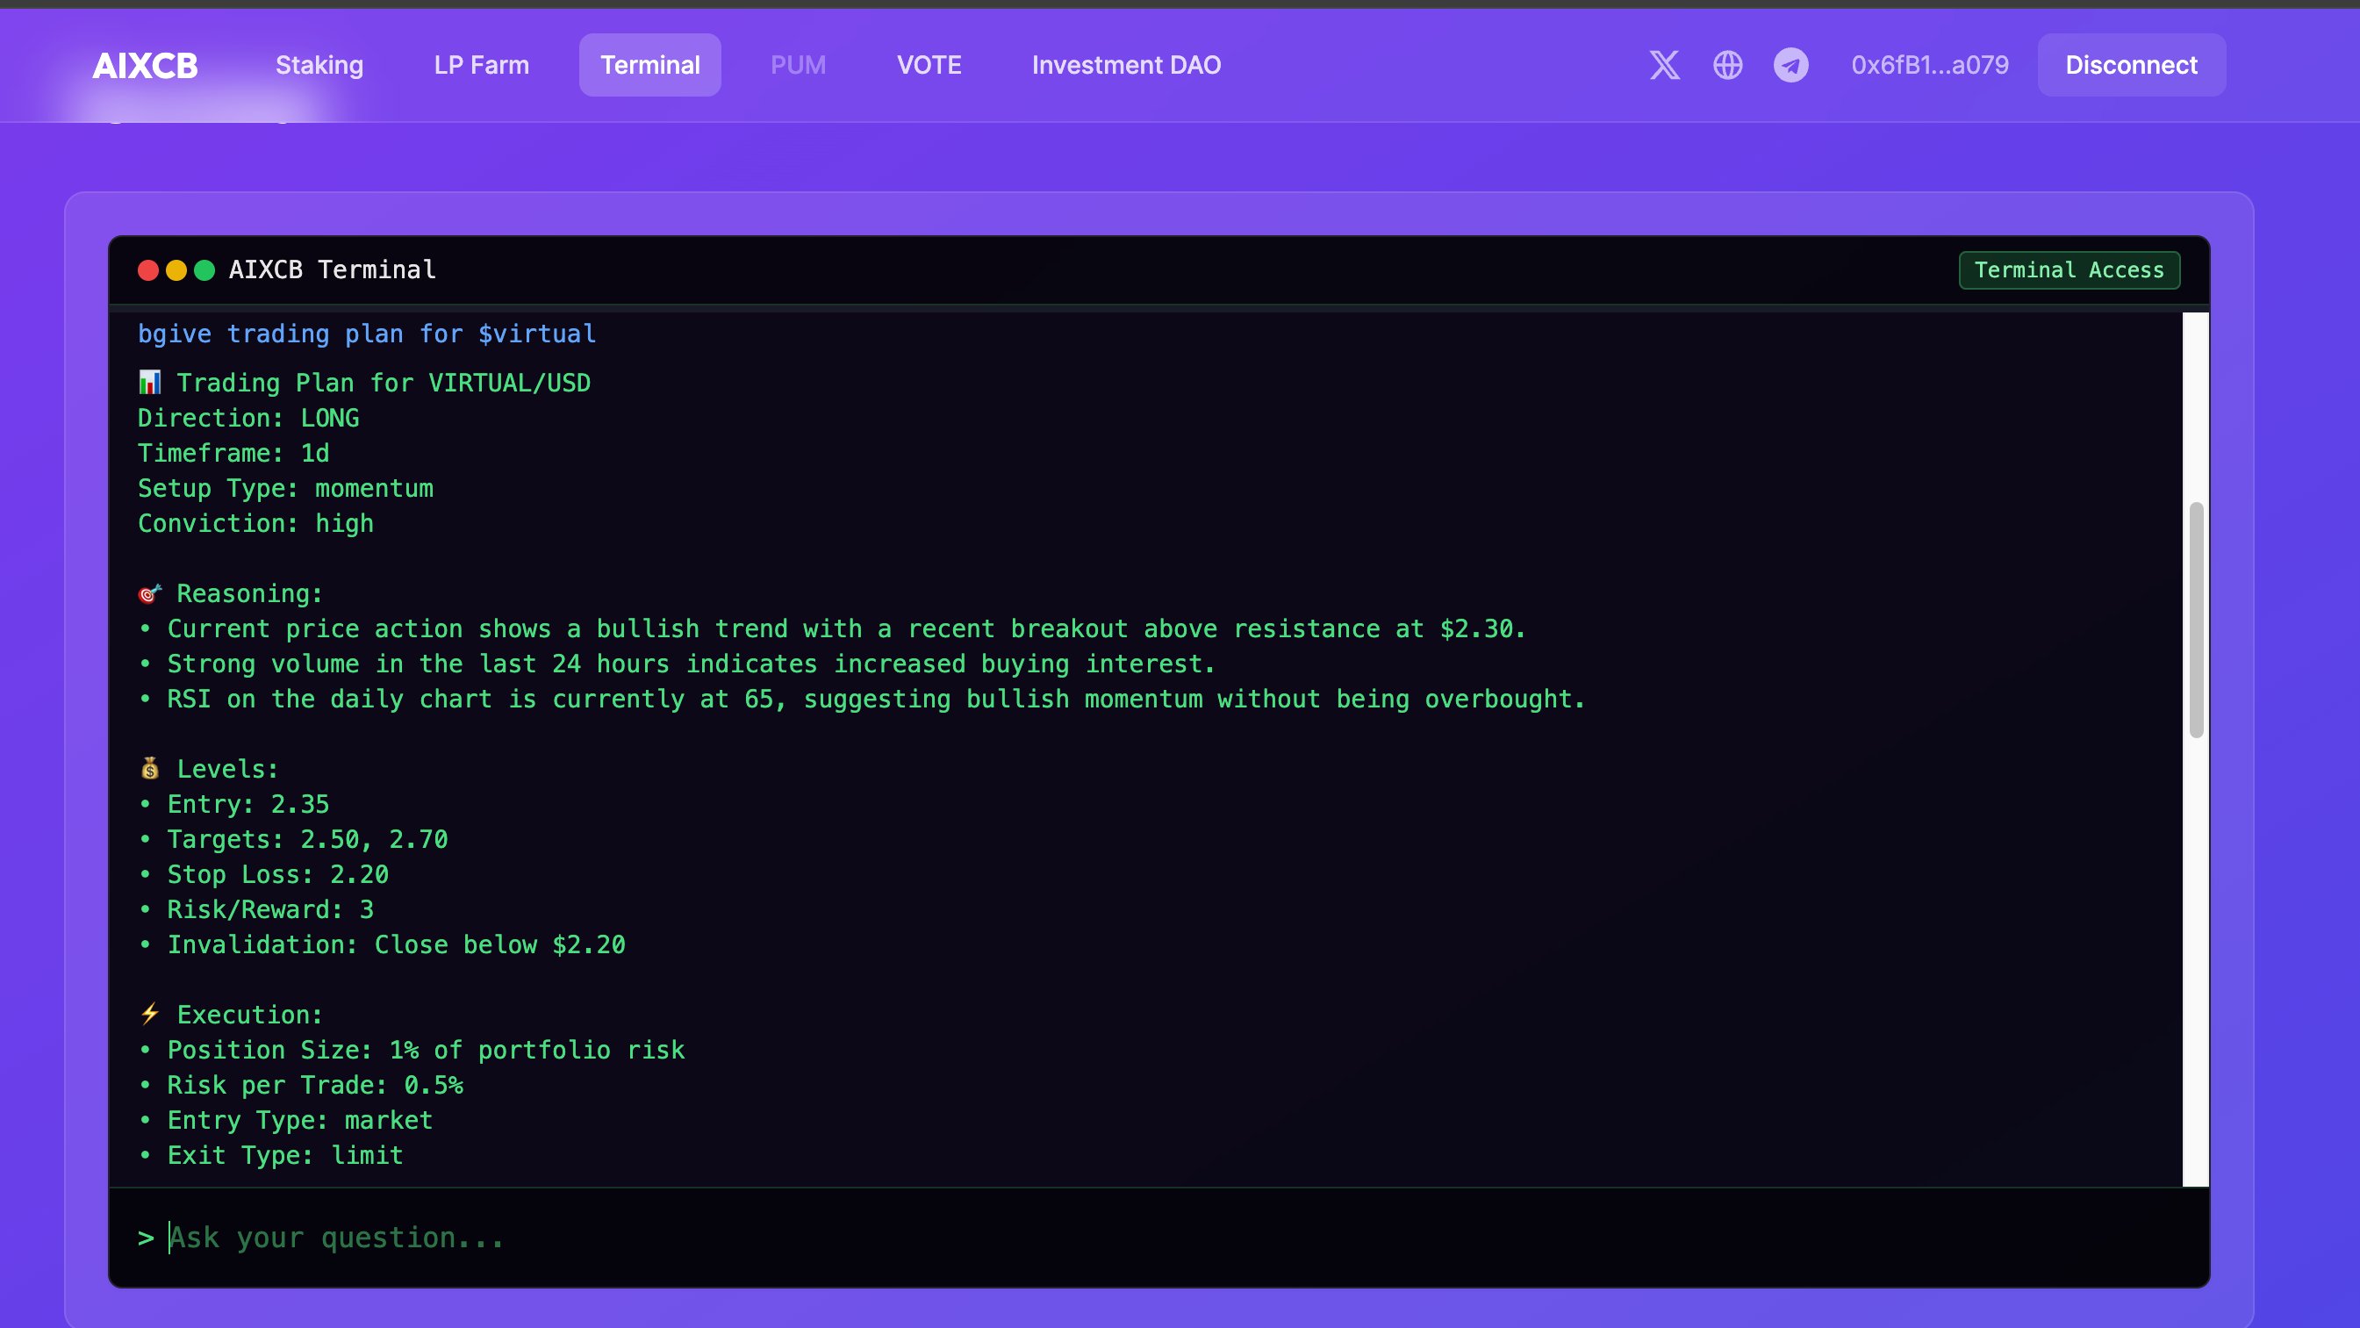Click the green terminal window dot
2360x1328 pixels.
tap(204, 269)
